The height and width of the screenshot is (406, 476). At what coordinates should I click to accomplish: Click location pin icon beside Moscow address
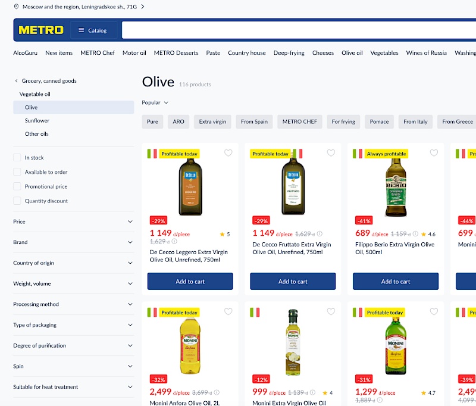tap(17, 7)
